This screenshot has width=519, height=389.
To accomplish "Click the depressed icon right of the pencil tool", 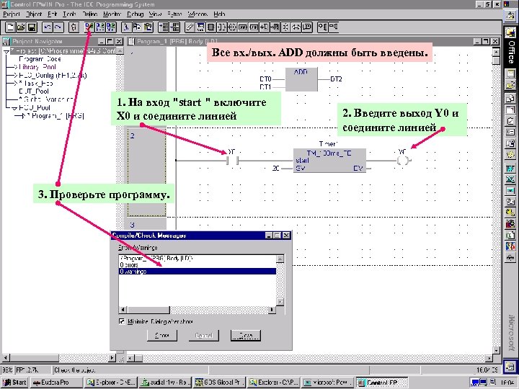I will (x=200, y=27).
